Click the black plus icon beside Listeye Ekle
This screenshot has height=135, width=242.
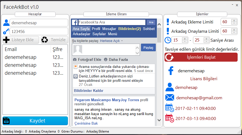point(6,40)
